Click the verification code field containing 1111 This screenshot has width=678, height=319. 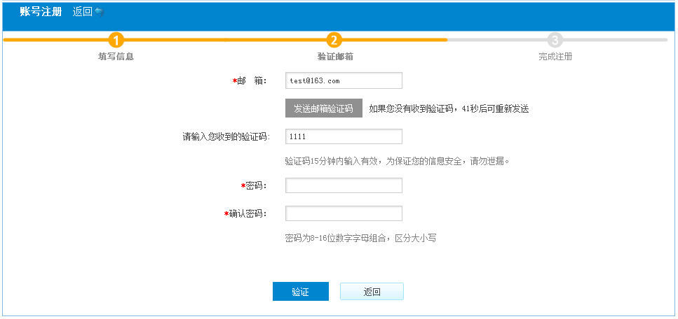point(344,136)
